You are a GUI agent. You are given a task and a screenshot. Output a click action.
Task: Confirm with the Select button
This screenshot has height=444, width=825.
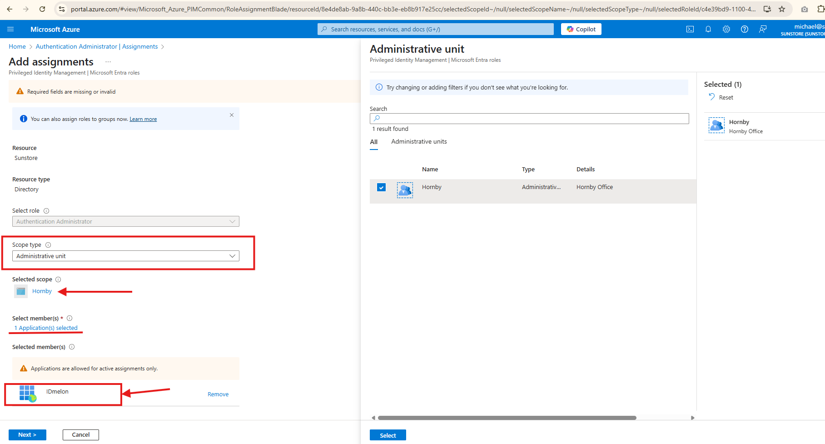tap(388, 435)
